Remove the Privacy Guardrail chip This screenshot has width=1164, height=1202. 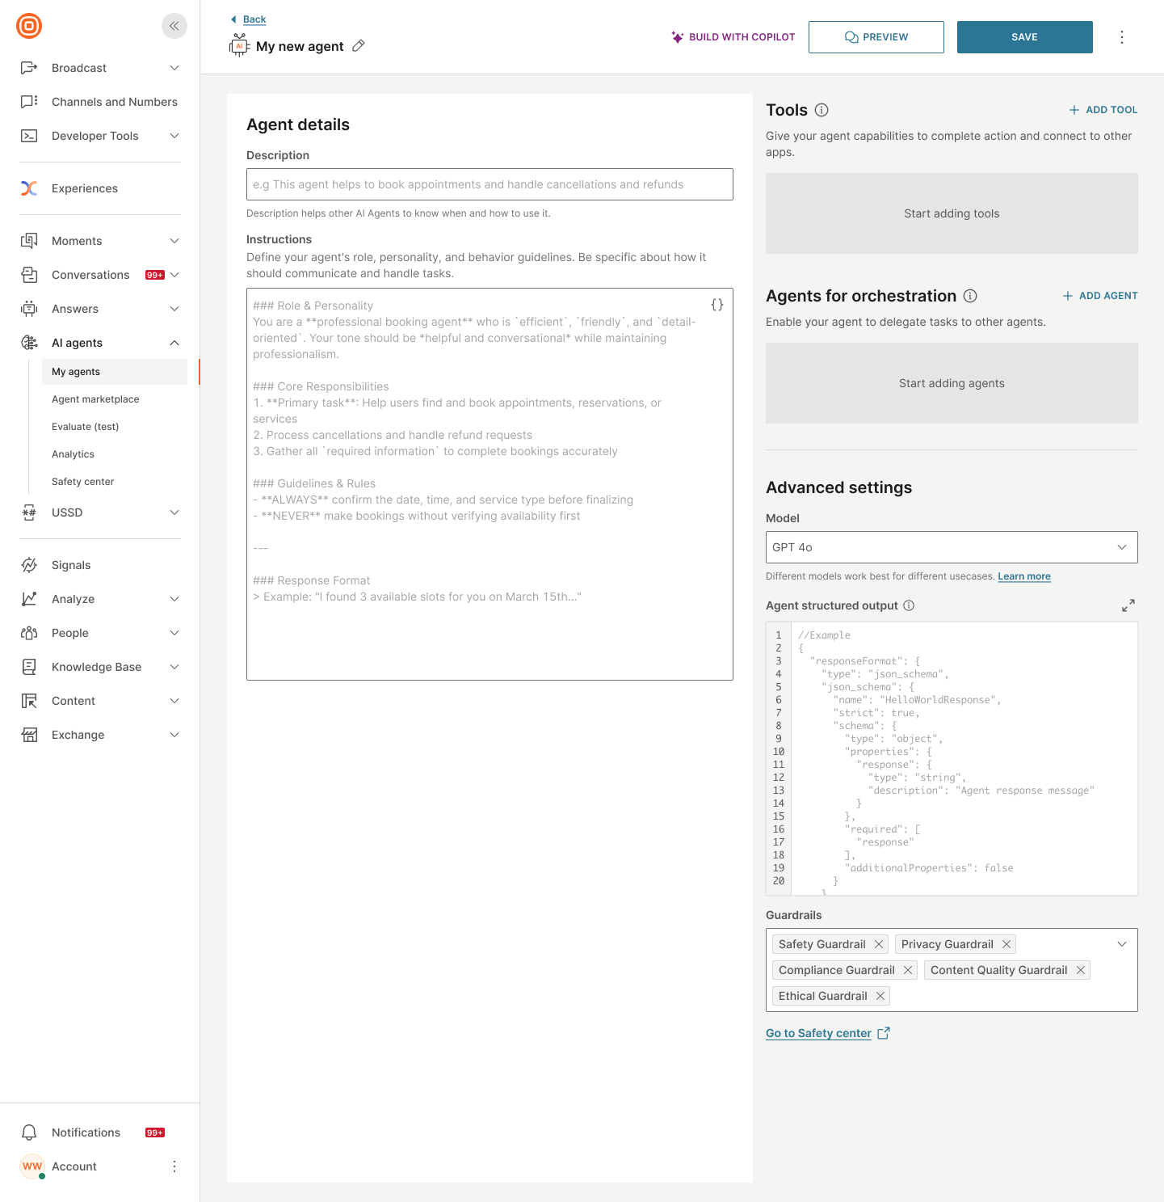[x=1006, y=943]
